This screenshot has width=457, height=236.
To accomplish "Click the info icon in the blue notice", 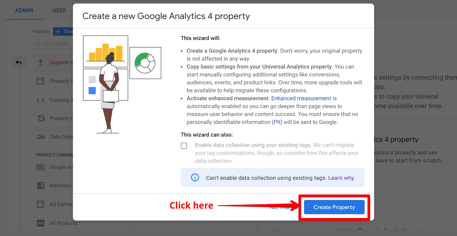I will coord(195,177).
